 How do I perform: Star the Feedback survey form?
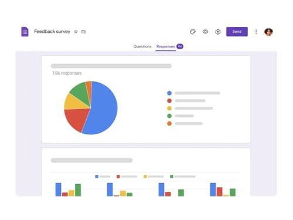[76, 32]
